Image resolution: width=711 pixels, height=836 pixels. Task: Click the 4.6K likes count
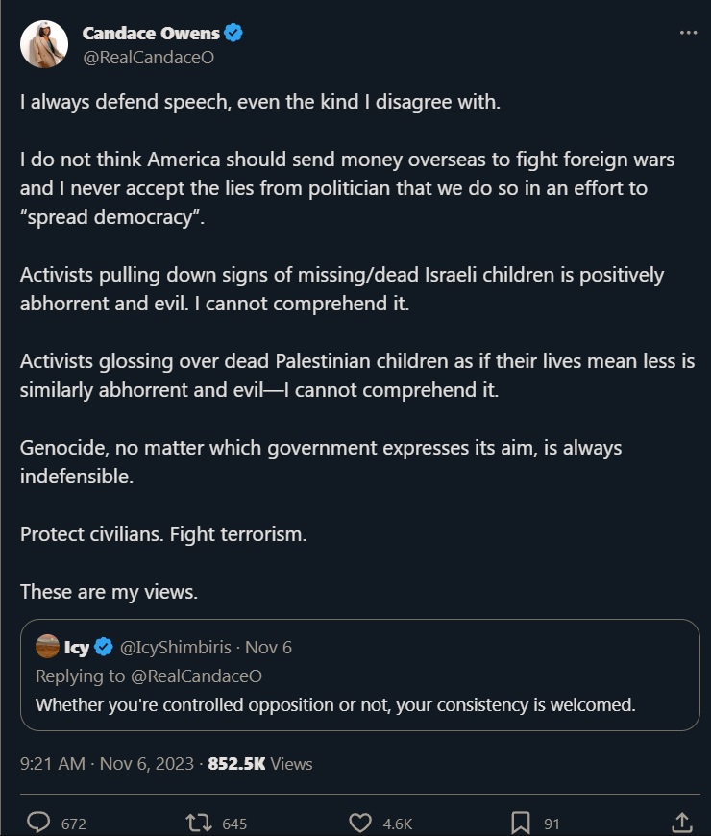click(398, 824)
